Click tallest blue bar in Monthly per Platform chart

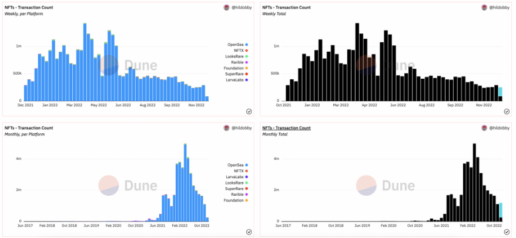tap(185, 182)
